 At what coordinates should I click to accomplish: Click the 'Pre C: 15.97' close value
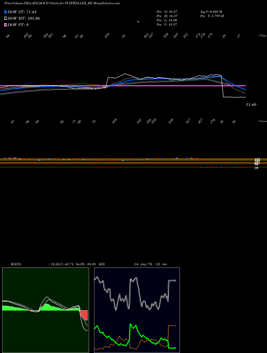coord(167,25)
